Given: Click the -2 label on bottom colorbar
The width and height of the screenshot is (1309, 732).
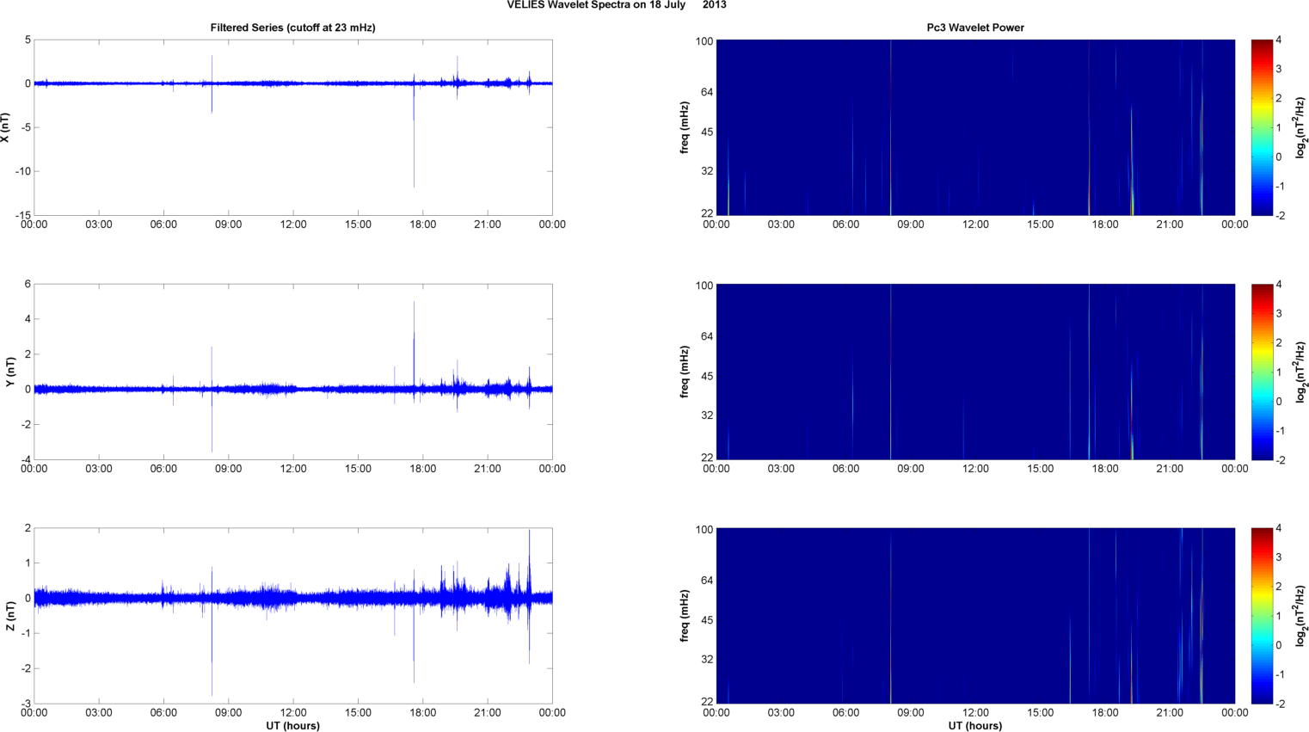Looking at the screenshot, I should (1280, 704).
